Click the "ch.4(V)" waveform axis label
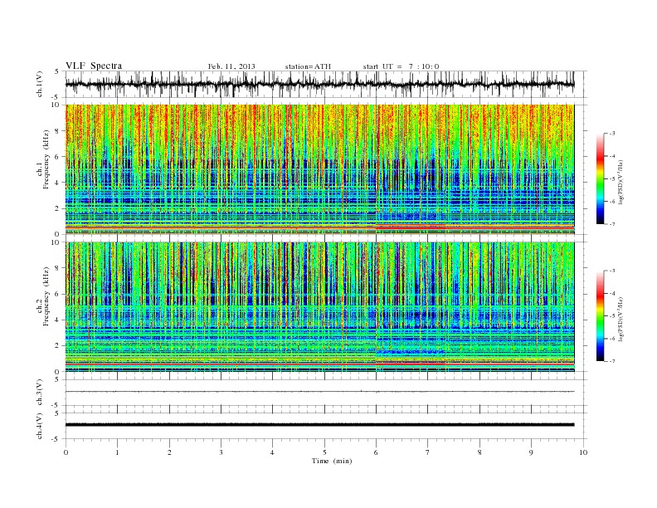Screen dimensions: 657x508 tap(40, 426)
